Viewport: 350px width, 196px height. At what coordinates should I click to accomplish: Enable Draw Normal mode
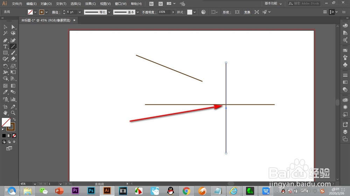(x=4, y=142)
